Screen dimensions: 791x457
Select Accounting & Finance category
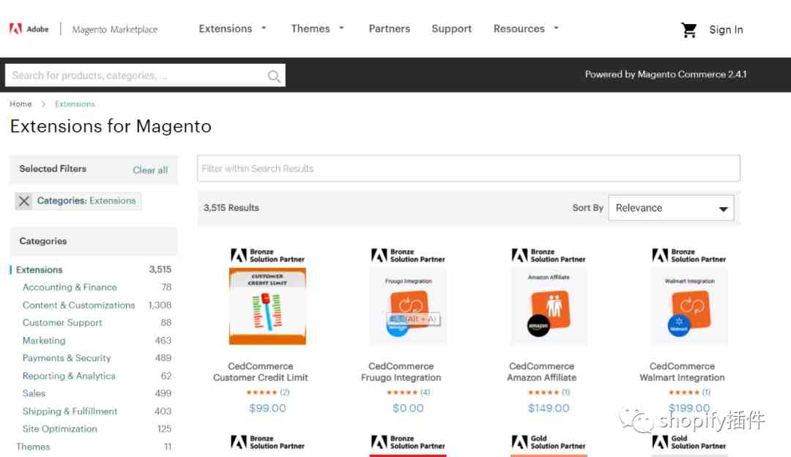click(70, 287)
